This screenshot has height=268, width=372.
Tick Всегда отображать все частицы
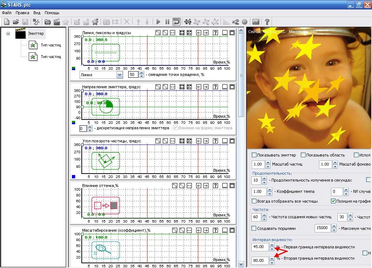click(254, 201)
